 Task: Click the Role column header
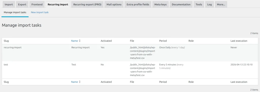pyautogui.click(x=191, y=41)
